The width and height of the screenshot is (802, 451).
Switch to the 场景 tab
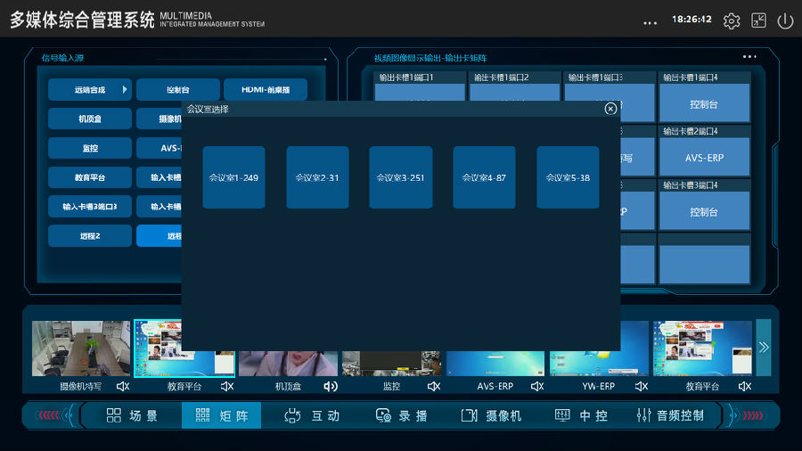coord(132,415)
